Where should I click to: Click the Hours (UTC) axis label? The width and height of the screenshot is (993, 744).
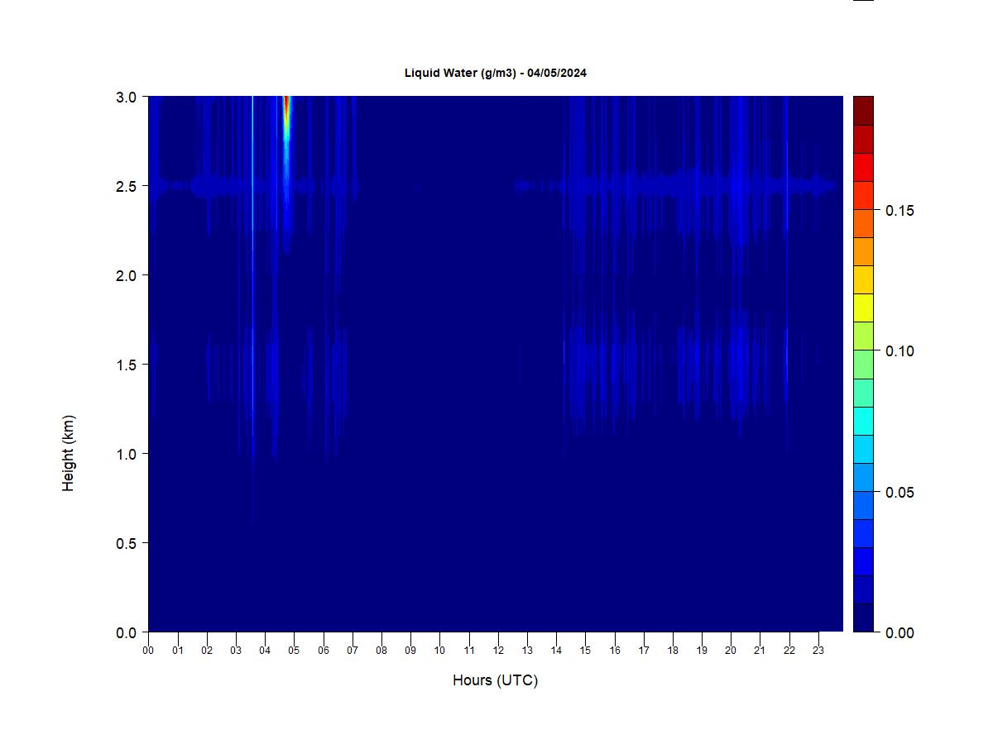tap(495, 680)
